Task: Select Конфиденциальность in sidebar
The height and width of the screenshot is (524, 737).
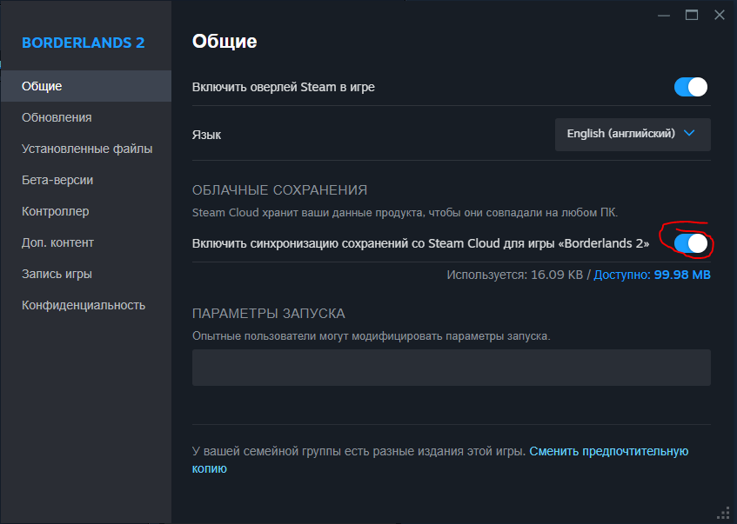Action: pyautogui.click(x=86, y=305)
